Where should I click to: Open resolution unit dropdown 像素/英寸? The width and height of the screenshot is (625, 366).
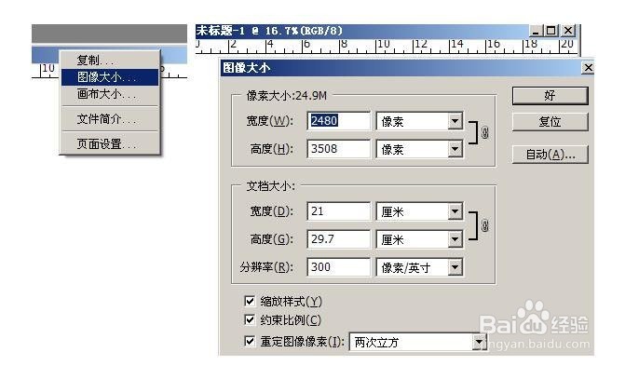pyautogui.click(x=455, y=267)
